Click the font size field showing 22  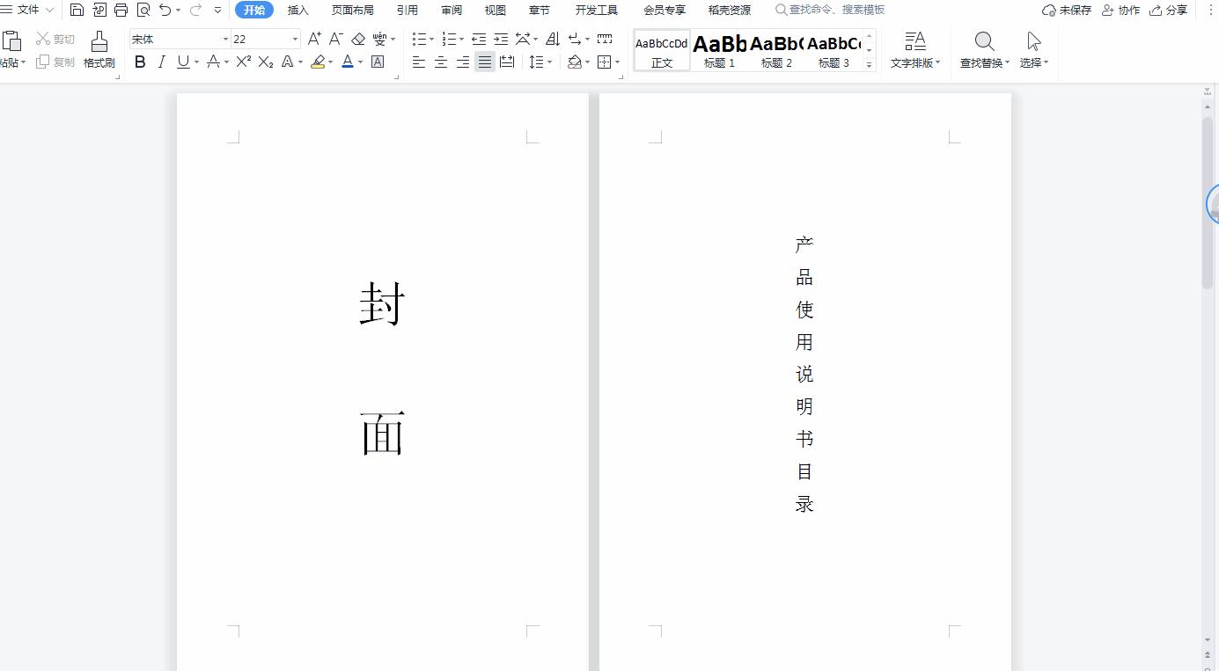pos(255,39)
